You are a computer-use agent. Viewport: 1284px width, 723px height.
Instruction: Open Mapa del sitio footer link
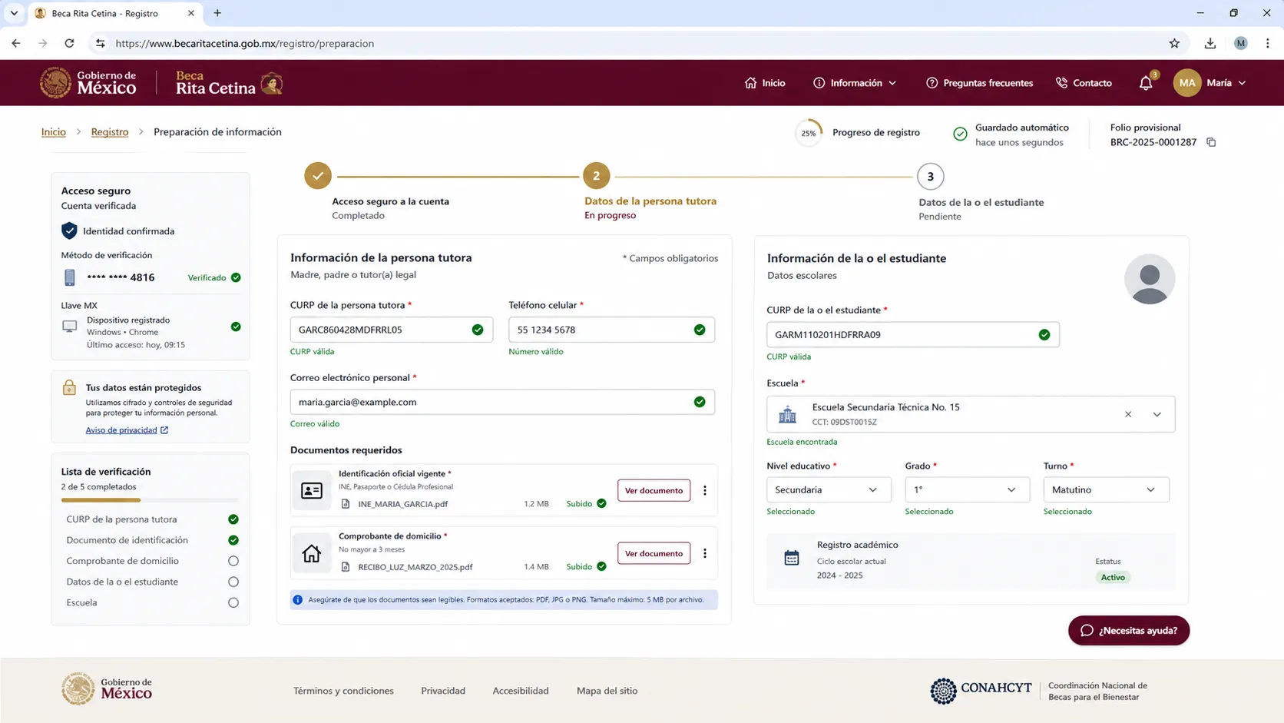click(607, 691)
